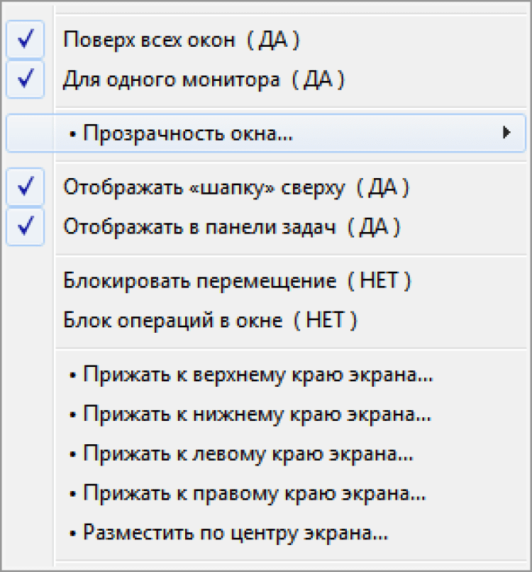
Task: Click the checkmark beside «Для одного монитора»
Action: coord(26,79)
